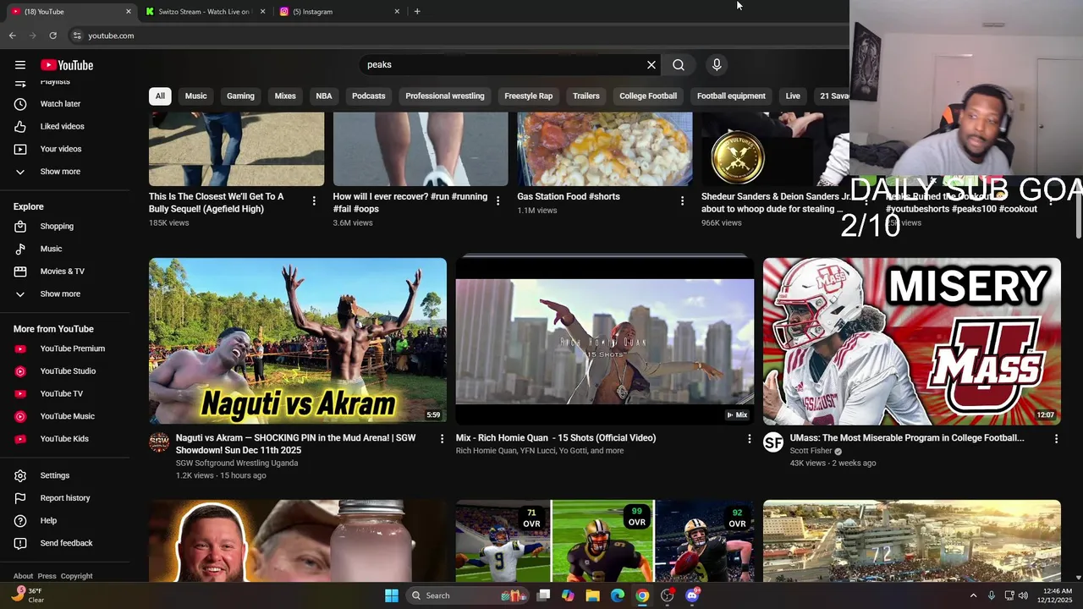This screenshot has width=1083, height=609.
Task: Open Report history in sidebar
Action: (x=66, y=498)
